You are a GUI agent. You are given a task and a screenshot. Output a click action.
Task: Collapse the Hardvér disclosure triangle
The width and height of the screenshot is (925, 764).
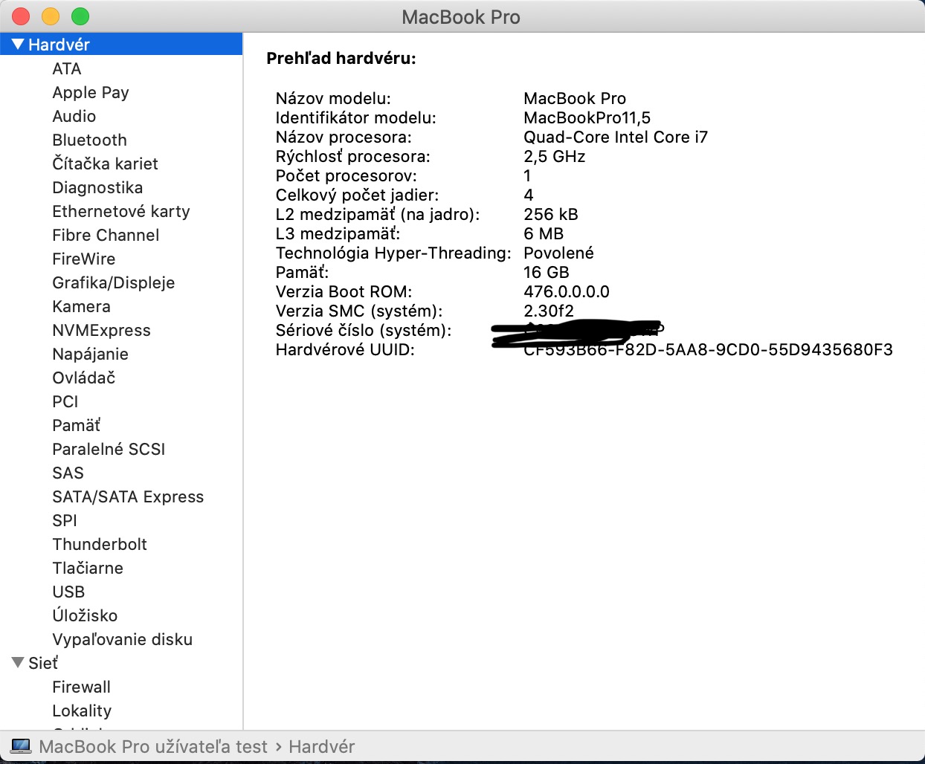click(x=18, y=45)
